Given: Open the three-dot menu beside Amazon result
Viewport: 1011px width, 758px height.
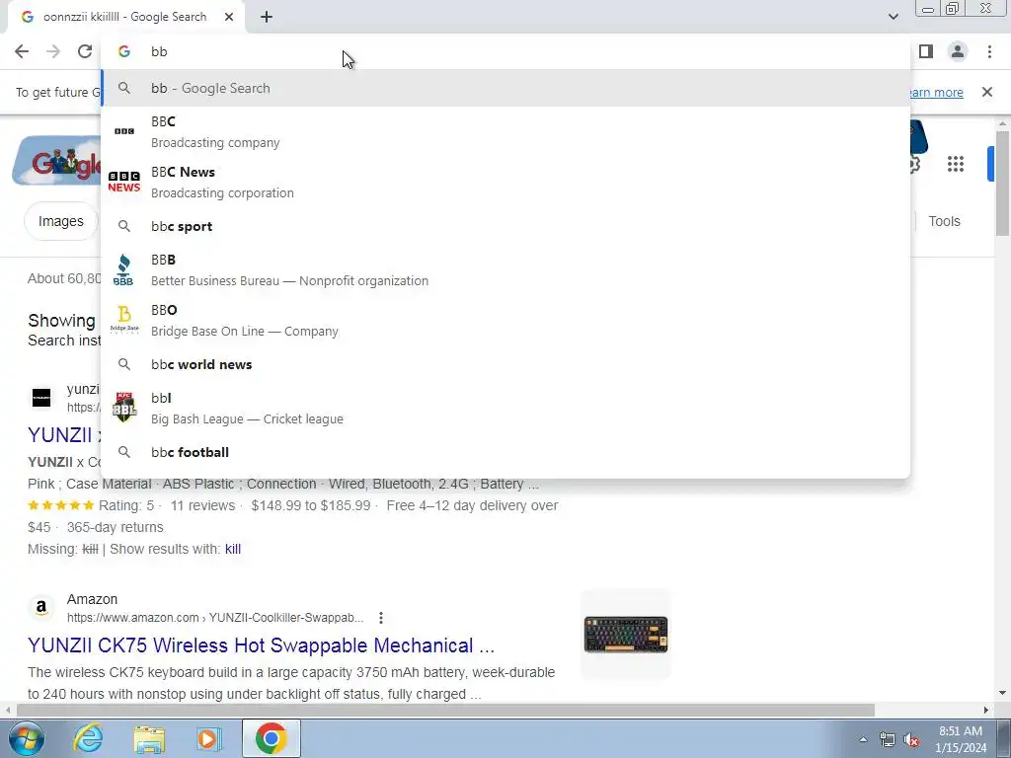Looking at the screenshot, I should 381,618.
